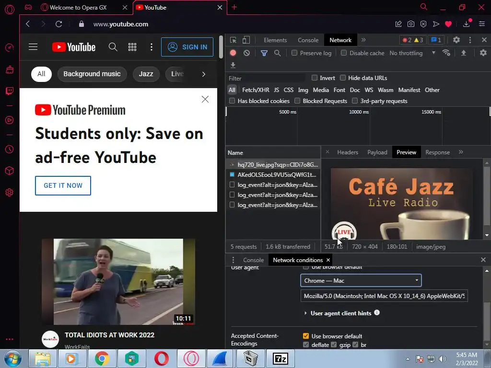This screenshot has height=368, width=491.
Task: Open the Response tab
Action: coord(437,152)
